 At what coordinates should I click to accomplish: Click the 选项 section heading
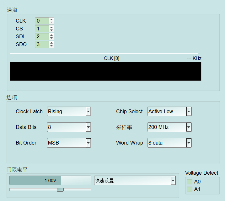click(12, 98)
